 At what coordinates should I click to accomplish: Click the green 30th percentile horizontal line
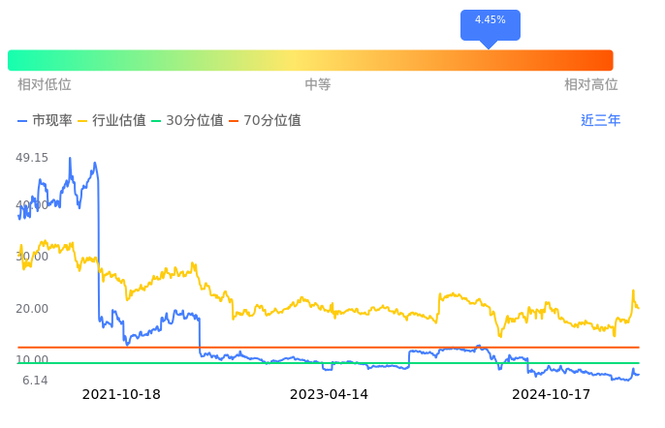[291, 363]
